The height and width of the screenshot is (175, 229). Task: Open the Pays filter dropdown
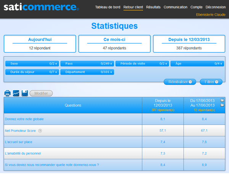pos(87,64)
